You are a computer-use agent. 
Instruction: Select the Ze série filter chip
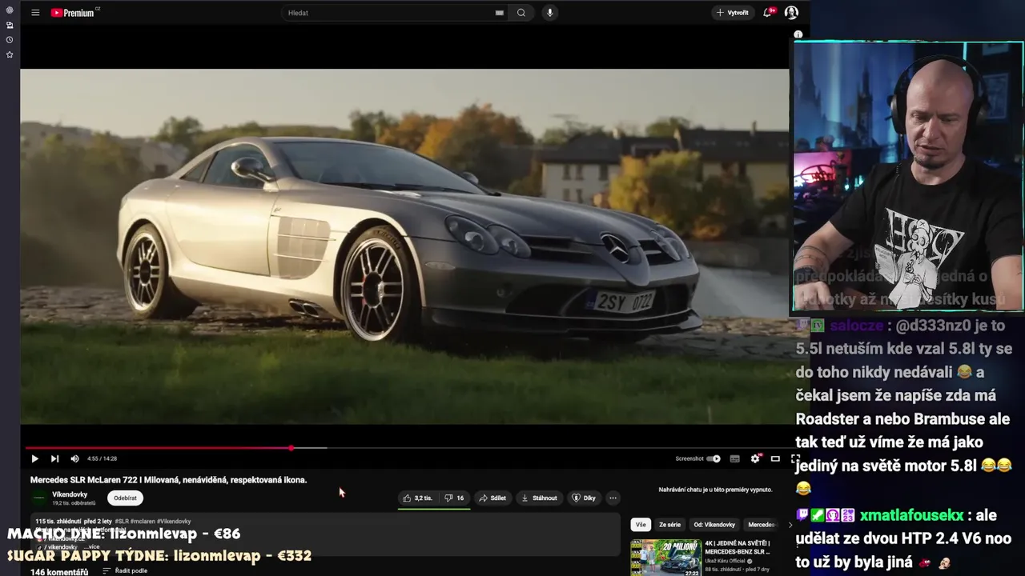coord(669,525)
